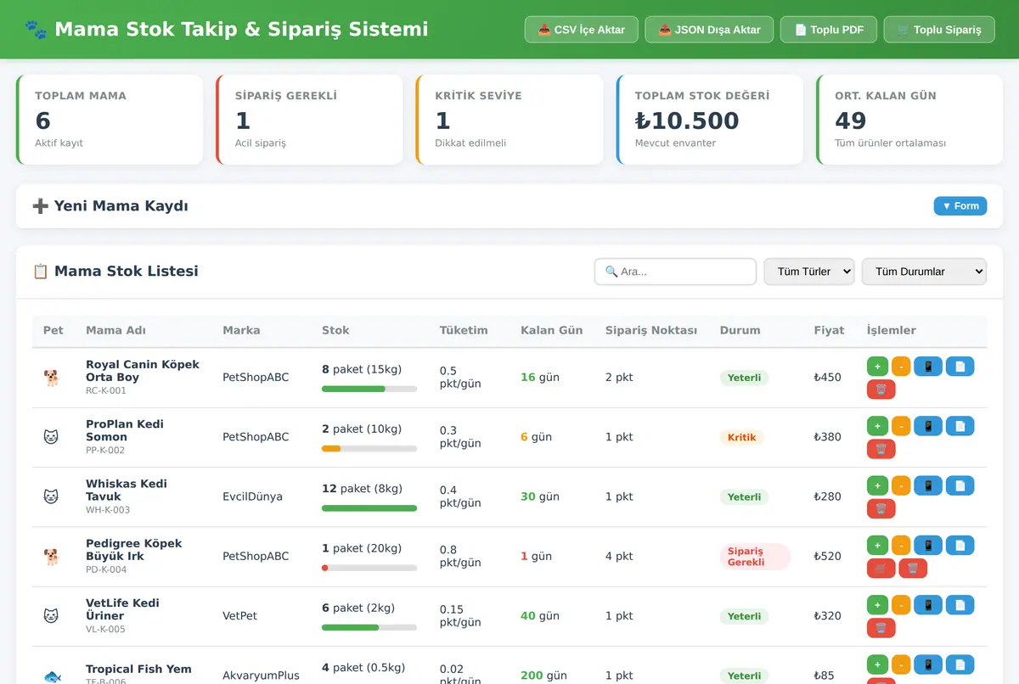
Task: Open the phone action for Royal Canin row
Action: tap(928, 367)
